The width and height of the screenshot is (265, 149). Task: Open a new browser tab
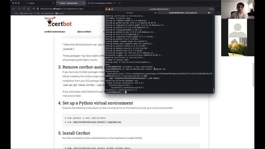[120, 3]
